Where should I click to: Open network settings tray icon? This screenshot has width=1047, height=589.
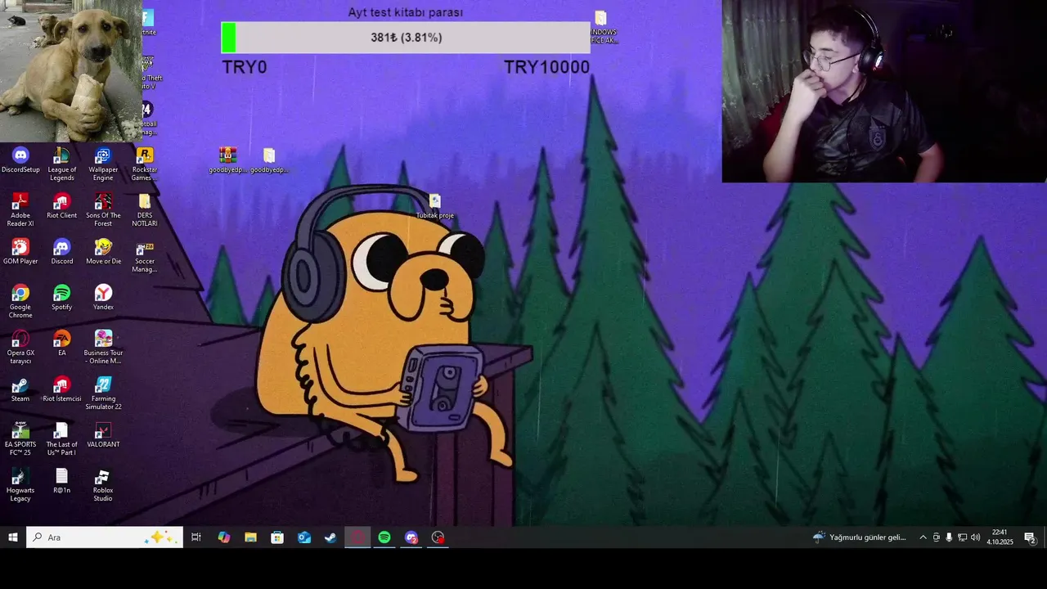[962, 537]
